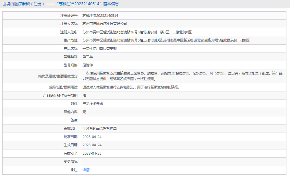This screenshot has height=177, width=290.
Task: Click the 注册人住所 label
Action: click(x=69, y=32)
